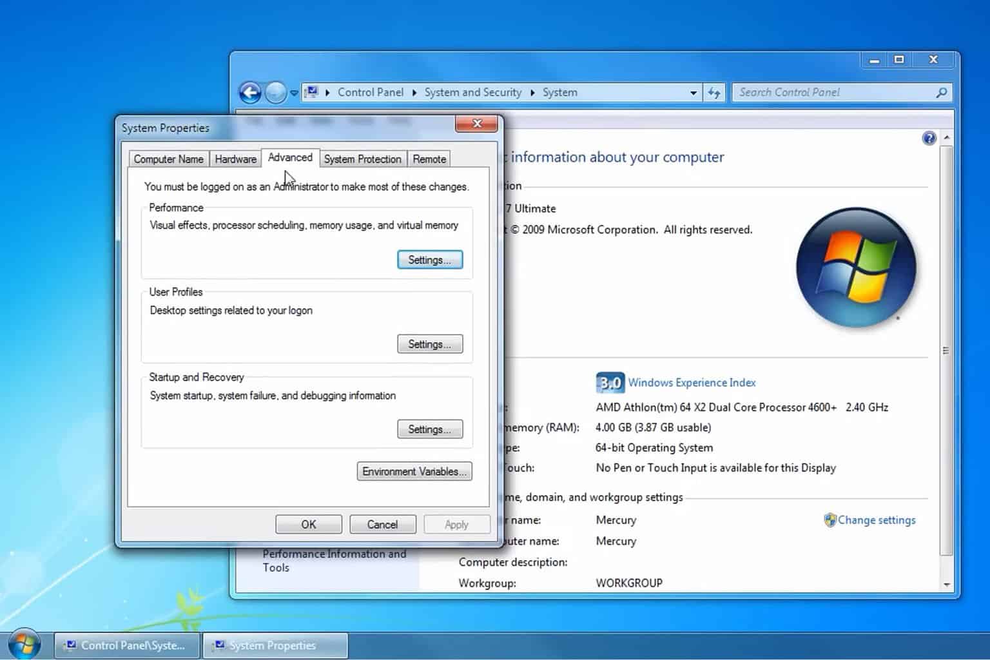Click the Microsoft Corporation copyright text

[631, 229]
